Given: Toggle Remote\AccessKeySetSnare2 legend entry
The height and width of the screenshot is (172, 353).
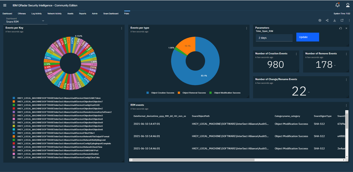Looking at the screenshot, I should coord(62,112).
